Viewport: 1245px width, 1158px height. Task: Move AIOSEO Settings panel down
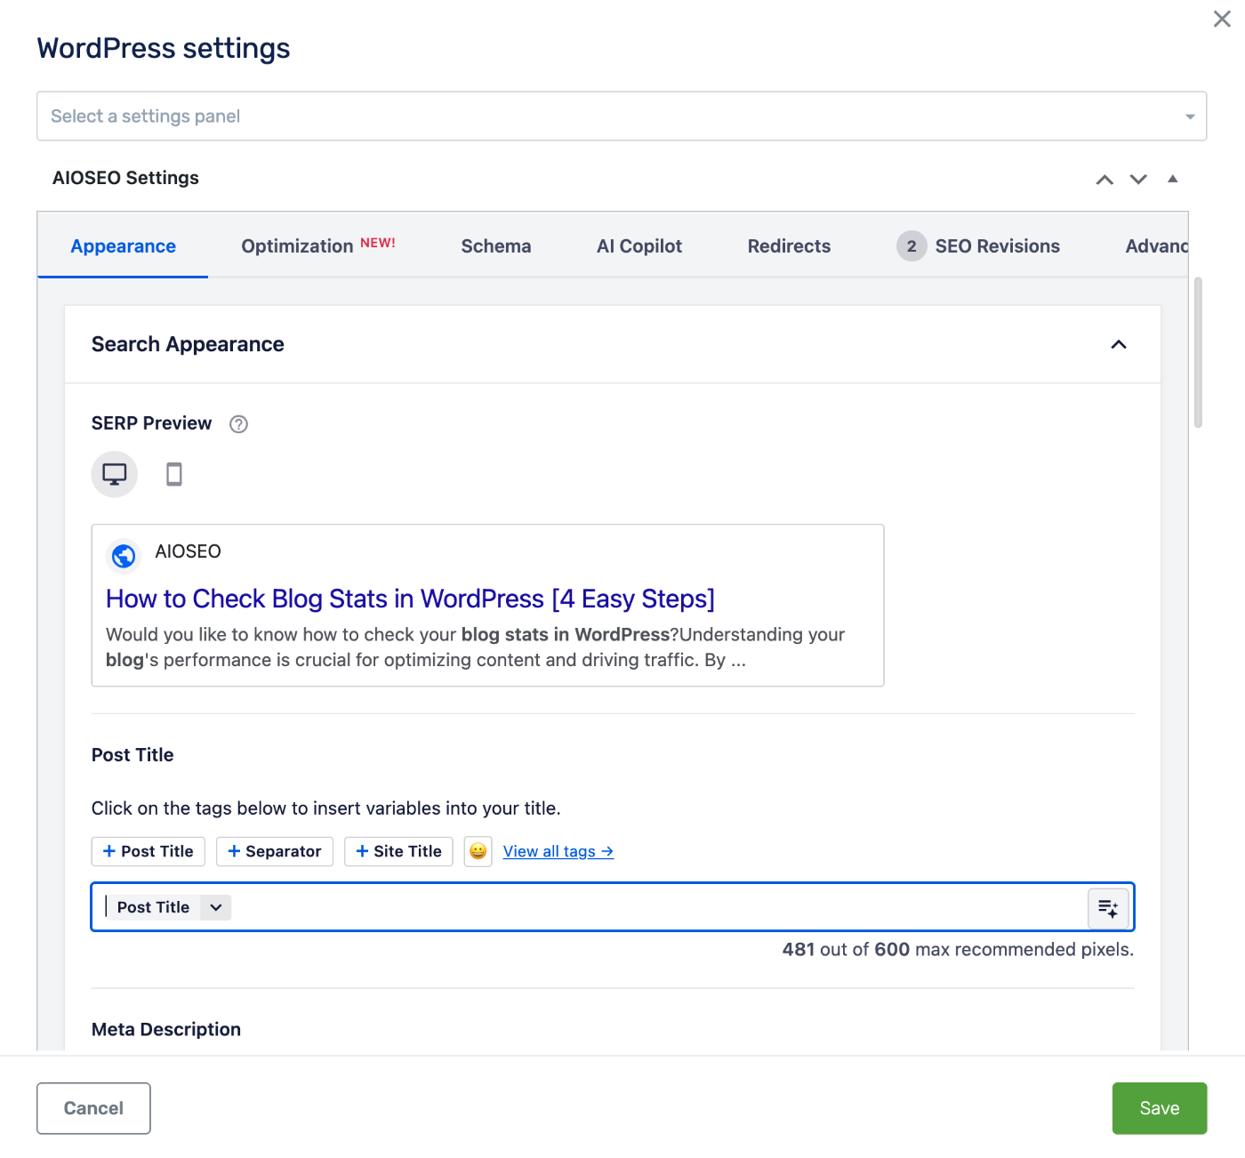coord(1138,180)
